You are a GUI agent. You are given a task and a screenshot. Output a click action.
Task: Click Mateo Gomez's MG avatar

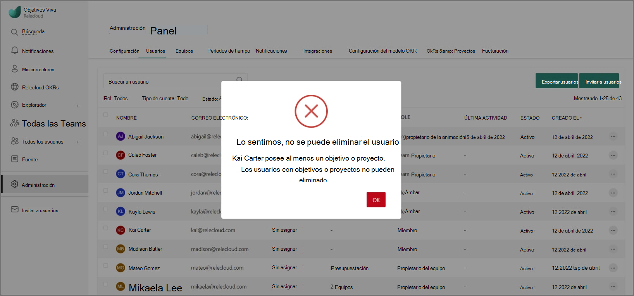(x=121, y=267)
